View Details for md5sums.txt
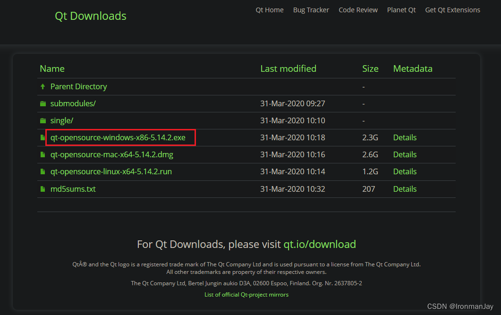Viewport: 501px width, 315px height. coord(405,189)
